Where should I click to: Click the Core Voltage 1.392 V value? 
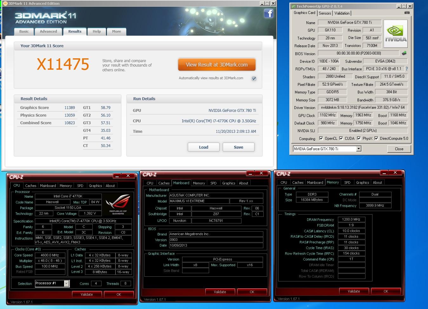pyautogui.click(x=90, y=214)
